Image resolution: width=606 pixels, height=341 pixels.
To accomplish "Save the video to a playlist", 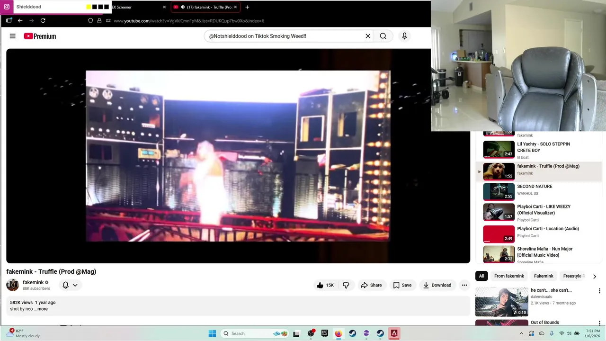I will pos(402,285).
